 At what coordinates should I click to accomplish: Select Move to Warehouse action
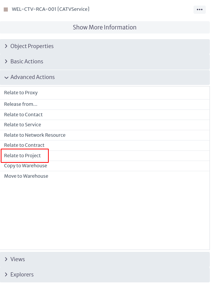[105, 176]
